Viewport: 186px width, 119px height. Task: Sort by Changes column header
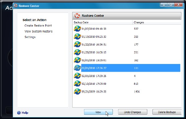[157, 23]
